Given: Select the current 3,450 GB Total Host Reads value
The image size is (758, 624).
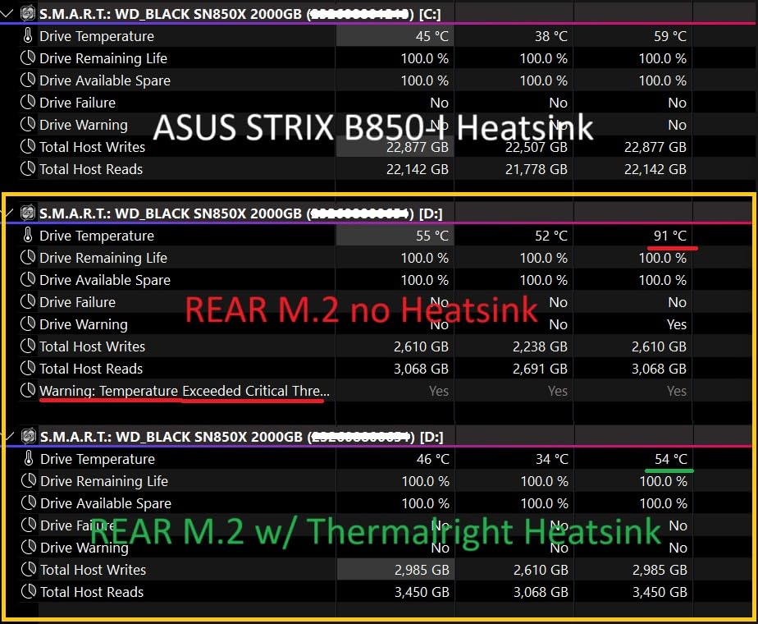Looking at the screenshot, I should coord(422,592).
